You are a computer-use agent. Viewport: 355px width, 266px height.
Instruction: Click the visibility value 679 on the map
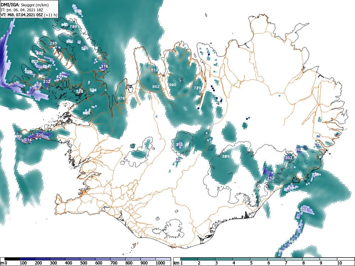tap(35, 61)
